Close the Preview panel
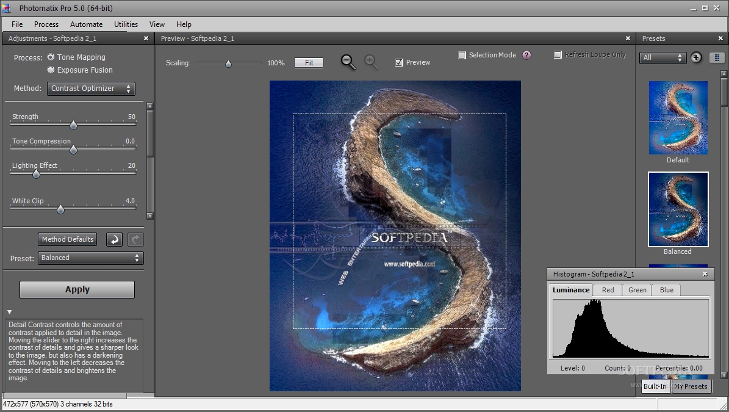 (628, 38)
